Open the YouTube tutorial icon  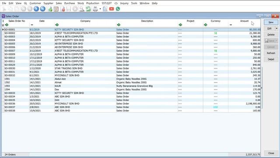point(112,9)
